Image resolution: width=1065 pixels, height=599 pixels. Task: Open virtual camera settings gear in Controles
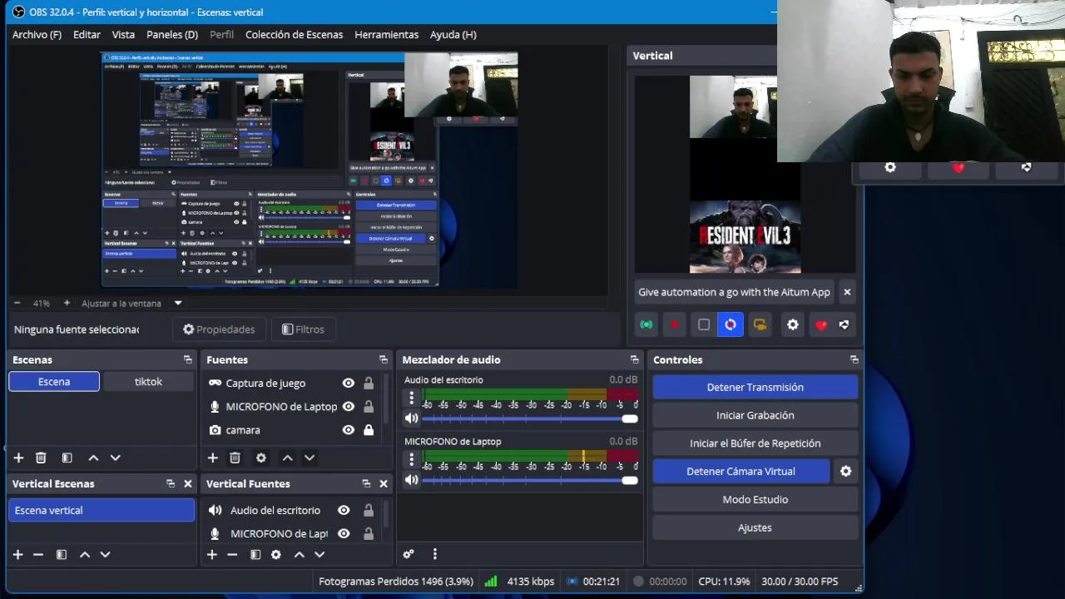(x=845, y=471)
